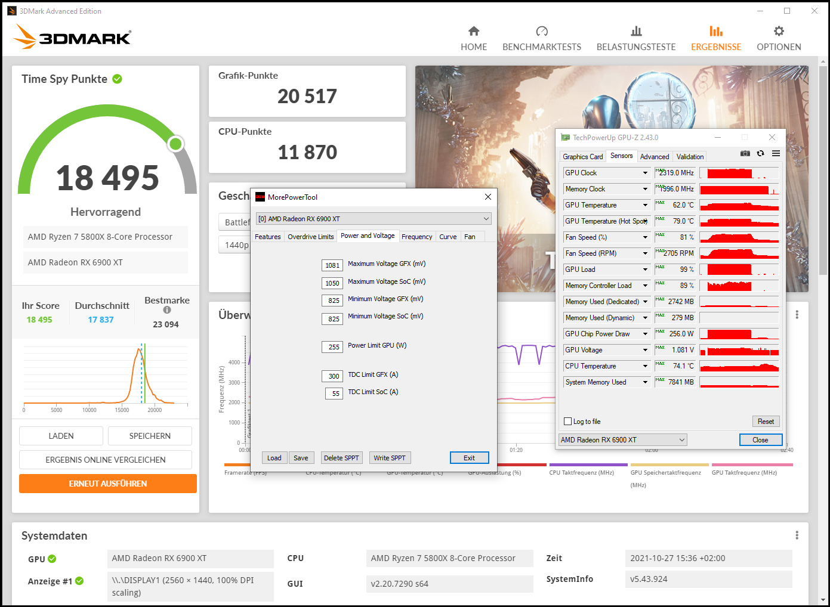Click the green validation check next to Time Spy Punkte
Image resolution: width=830 pixels, height=607 pixels.
coord(118,79)
